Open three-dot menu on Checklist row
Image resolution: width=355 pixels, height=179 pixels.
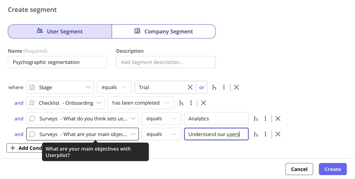[191, 103]
